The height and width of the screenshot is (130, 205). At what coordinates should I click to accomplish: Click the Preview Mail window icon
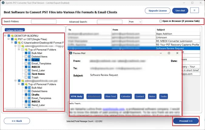pos(71,53)
